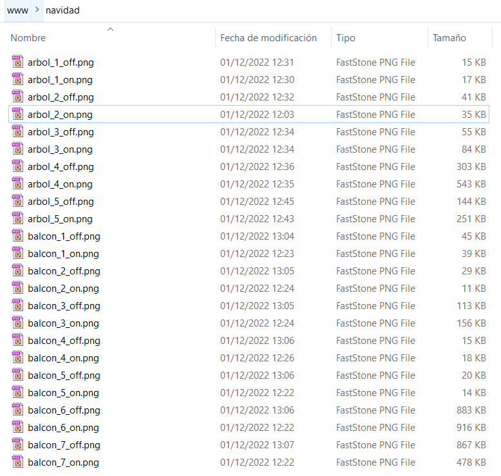The image size is (501, 476).
Task: Sort files by the Tipo column
Action: pos(346,38)
